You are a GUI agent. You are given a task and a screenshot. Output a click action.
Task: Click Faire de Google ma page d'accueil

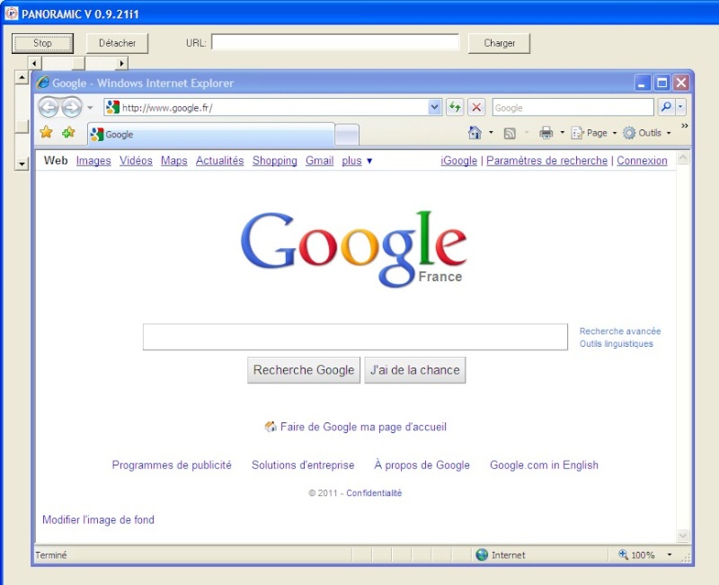click(363, 427)
